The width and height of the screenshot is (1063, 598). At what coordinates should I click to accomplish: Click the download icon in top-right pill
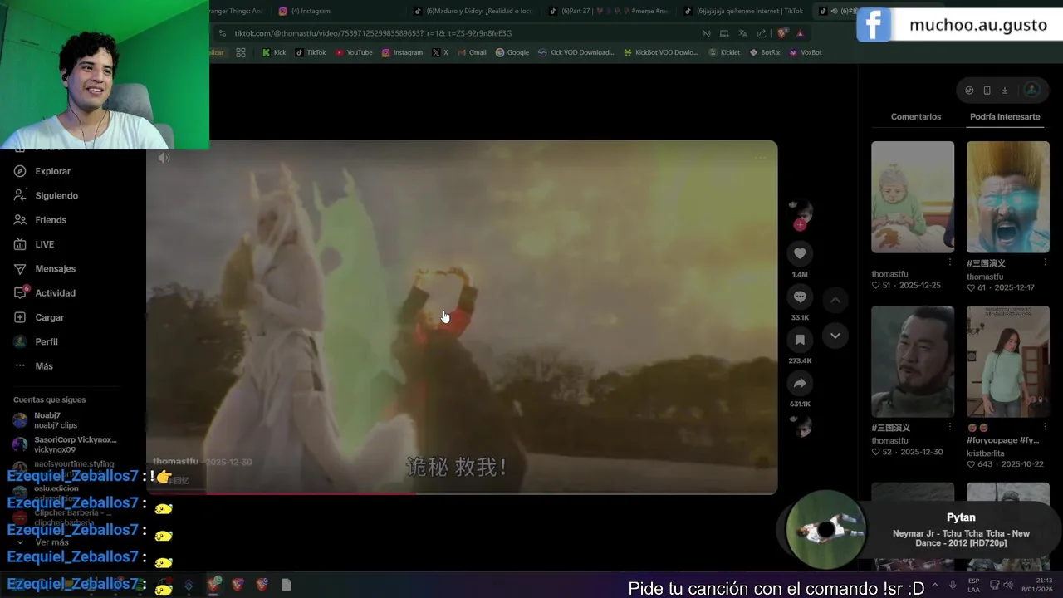point(1004,90)
